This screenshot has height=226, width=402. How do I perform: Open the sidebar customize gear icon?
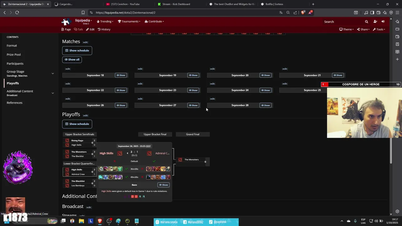tap(397, 211)
